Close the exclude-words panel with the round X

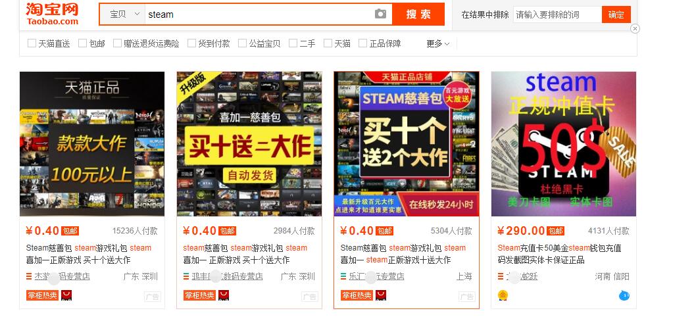tap(635, 29)
